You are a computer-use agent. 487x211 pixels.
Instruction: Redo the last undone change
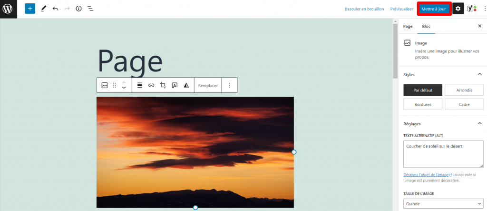[67, 9]
